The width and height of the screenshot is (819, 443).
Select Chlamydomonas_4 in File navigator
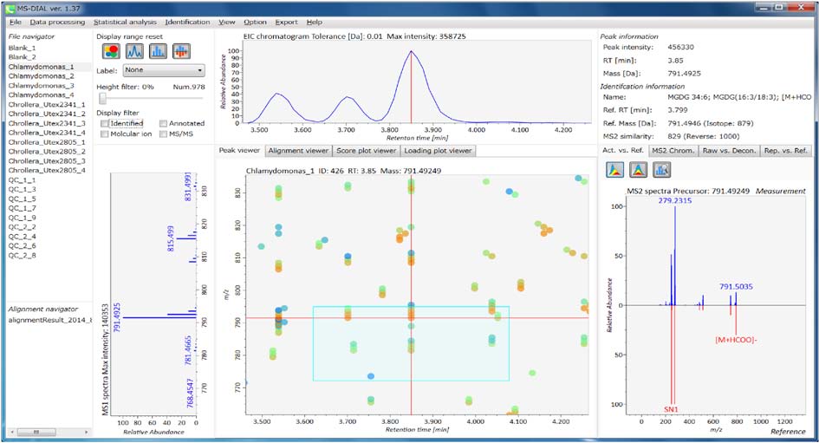click(42, 95)
